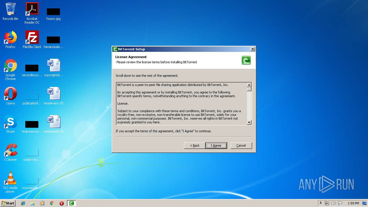Image resolution: width=368 pixels, height=207 pixels.
Task: Launch Skype desktop shortcut
Action: [x=10, y=124]
